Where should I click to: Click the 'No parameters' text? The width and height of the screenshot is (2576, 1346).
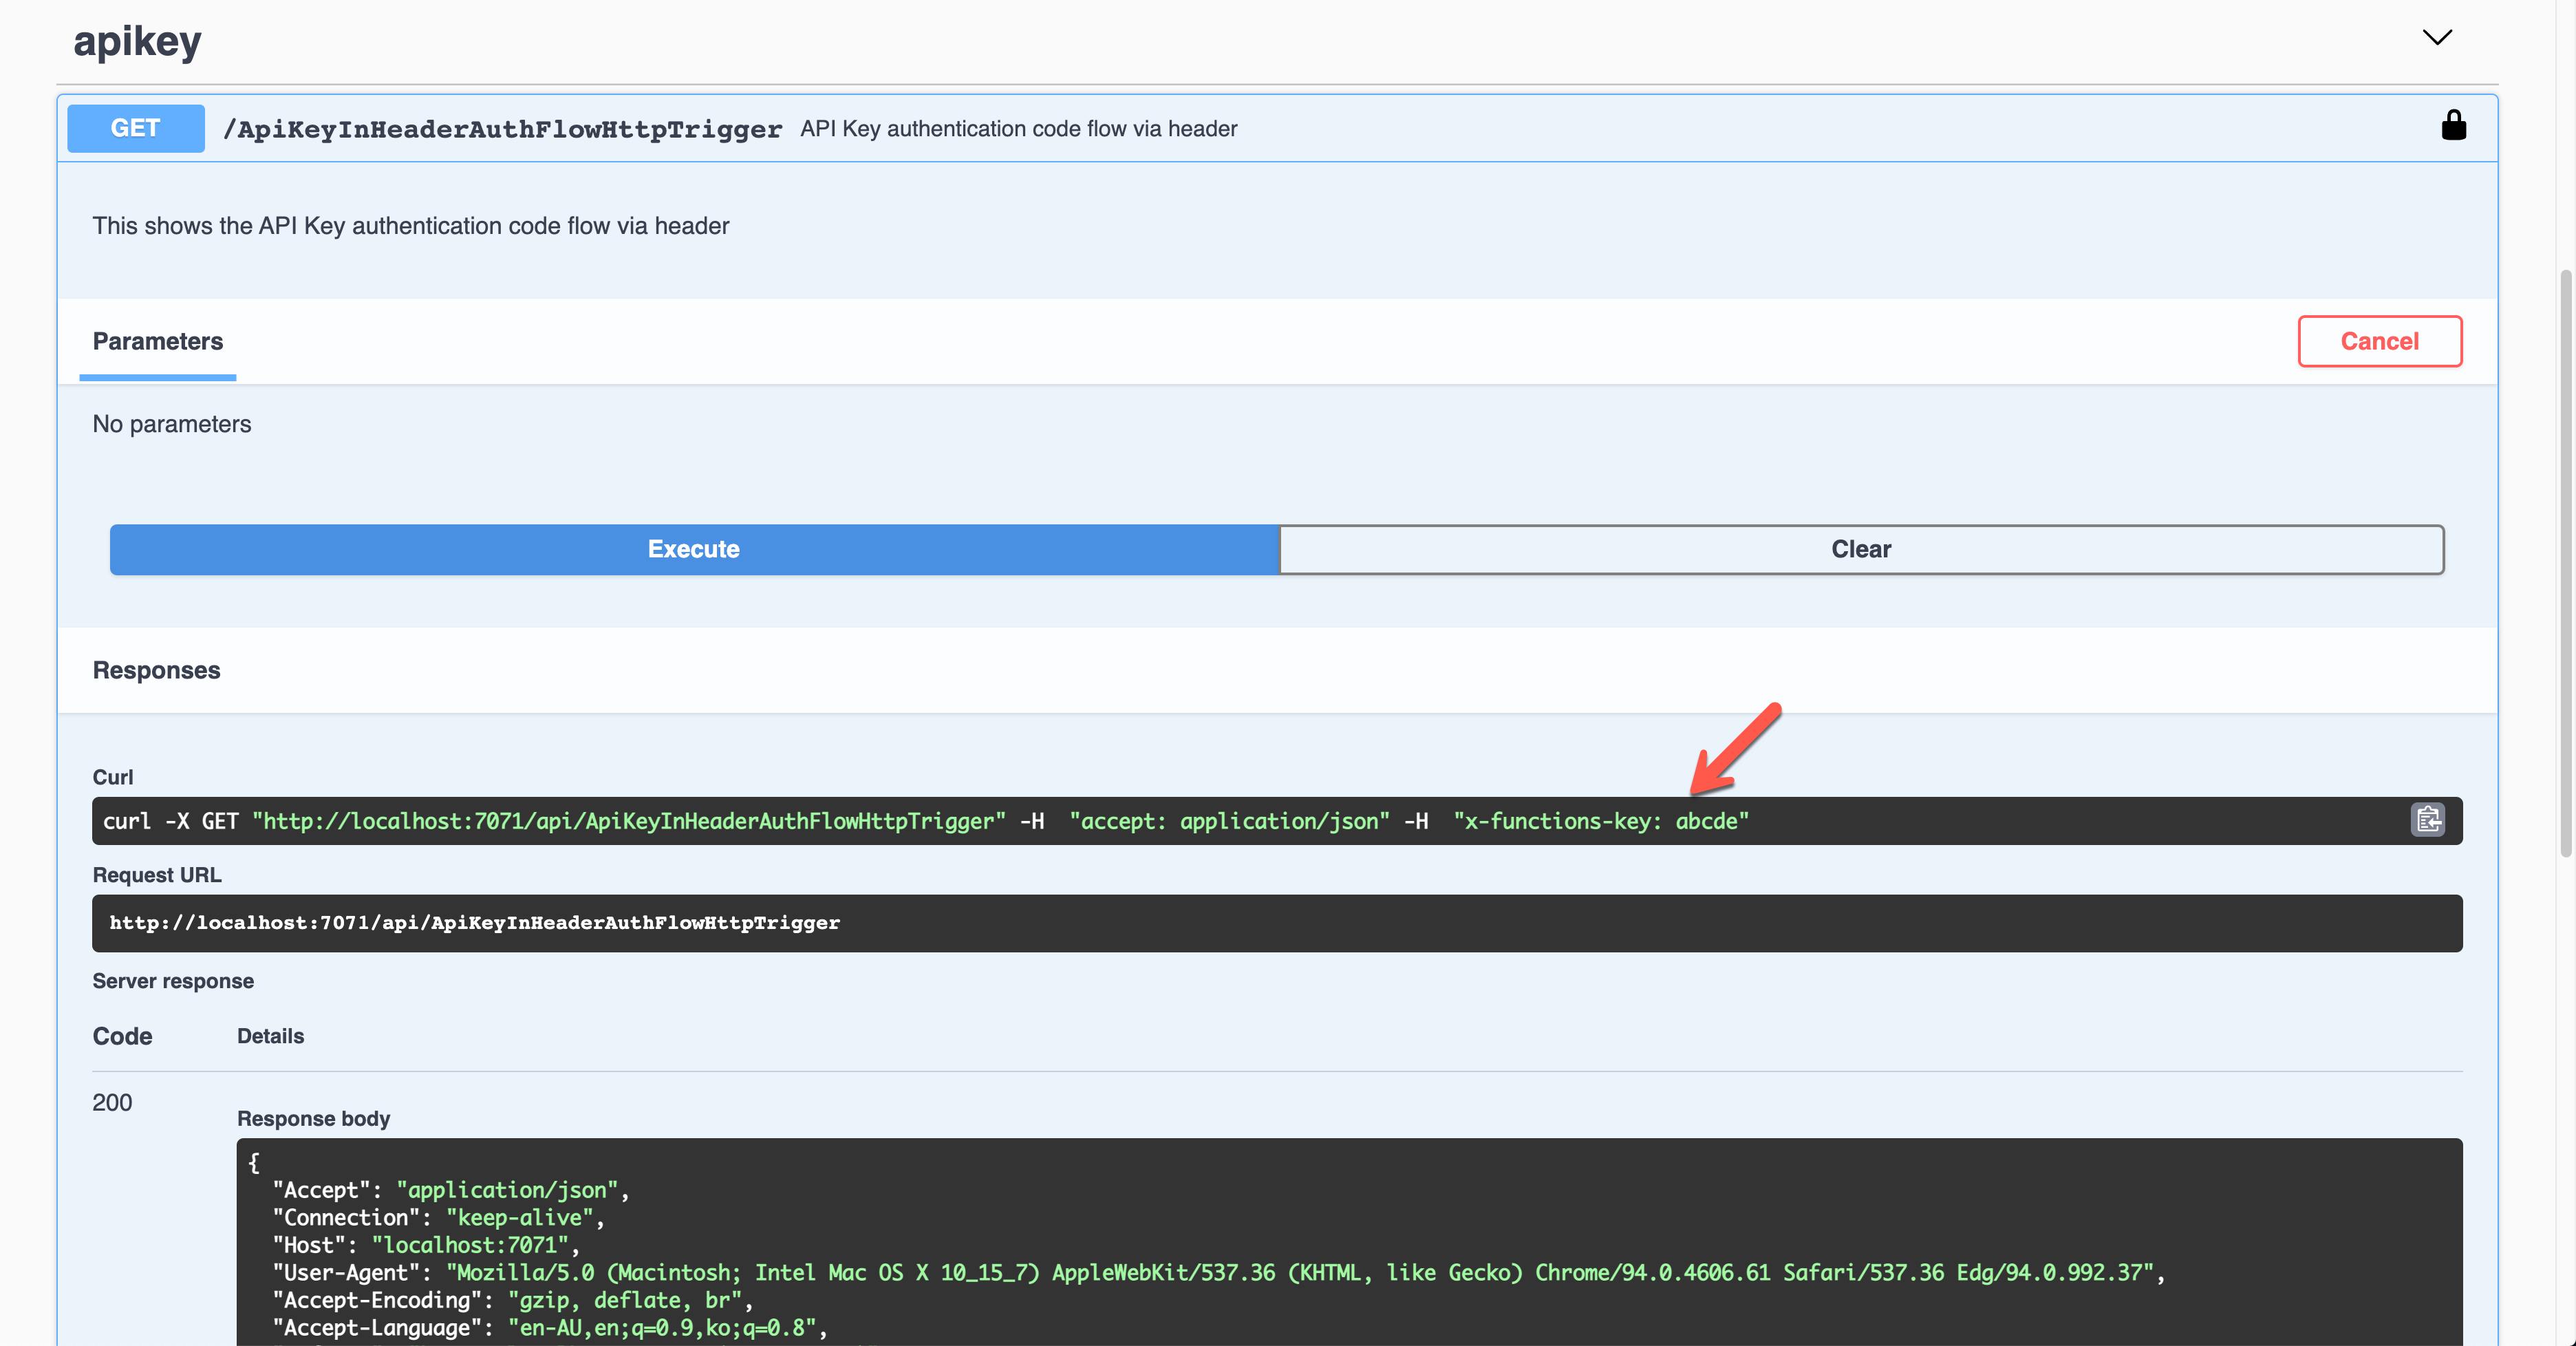[x=172, y=424]
